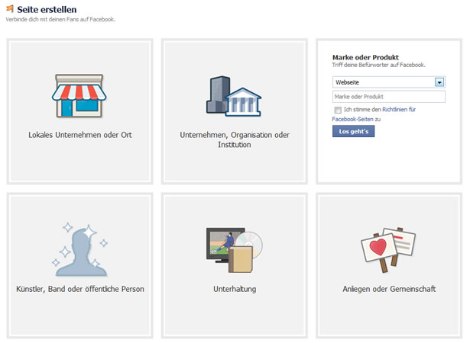Click the 'Seite erstellen' page title
The height and width of the screenshot is (343, 470).
pyautogui.click(x=47, y=9)
